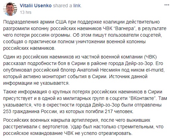Click the number 217 in the text
Image resolution: width=171 pixels, height=138 pixels.
coord(109,111)
